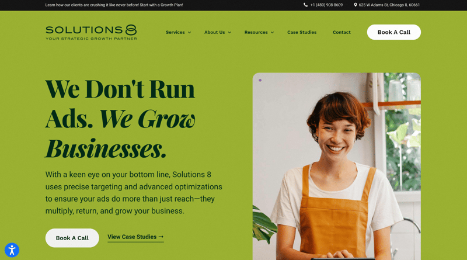
Task: Click the Growth Plan announcement text
Action: coord(114,5)
